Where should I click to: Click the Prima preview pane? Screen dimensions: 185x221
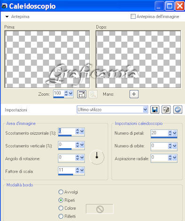pos(47,59)
